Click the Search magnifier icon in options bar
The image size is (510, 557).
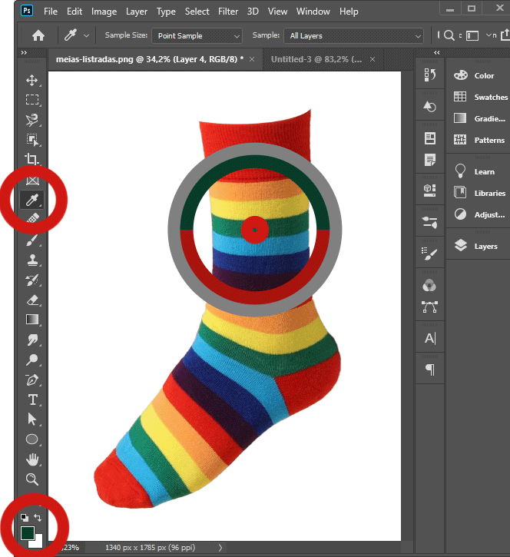(449, 35)
